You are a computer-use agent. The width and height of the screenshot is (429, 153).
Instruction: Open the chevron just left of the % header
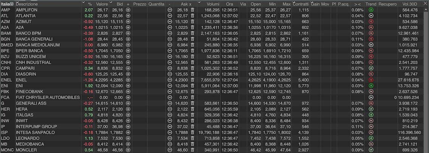83,2
